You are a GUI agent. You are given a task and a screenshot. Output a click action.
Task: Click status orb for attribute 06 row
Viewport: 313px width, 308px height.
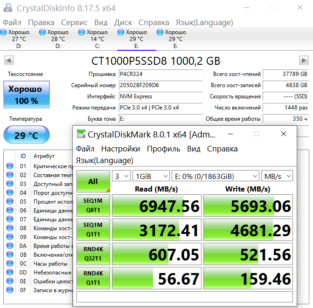(x=10, y=210)
